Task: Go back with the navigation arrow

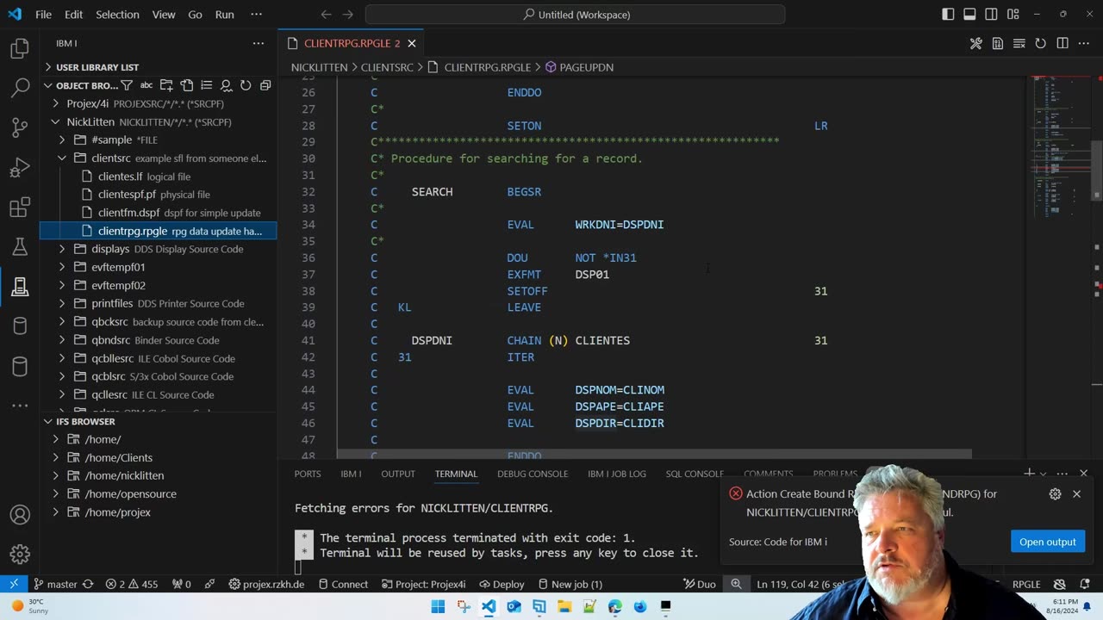Action: [x=326, y=15]
